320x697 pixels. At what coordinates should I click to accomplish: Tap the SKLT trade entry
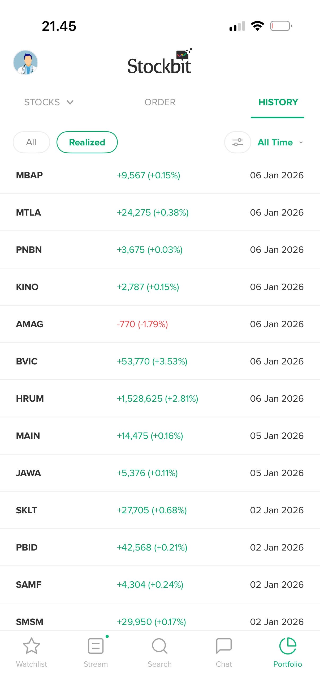(160, 510)
